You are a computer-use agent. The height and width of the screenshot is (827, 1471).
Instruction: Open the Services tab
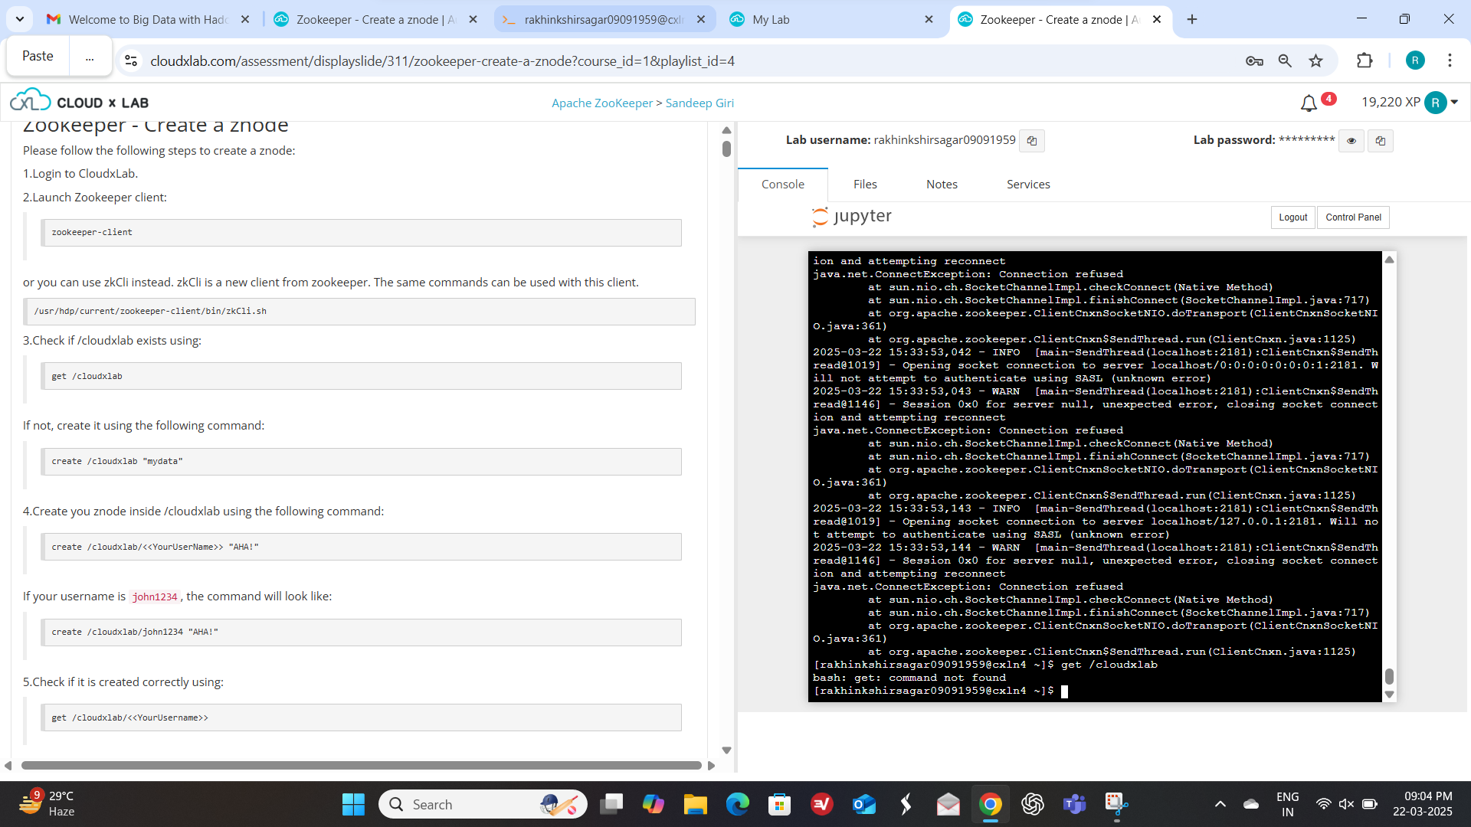1027,185
